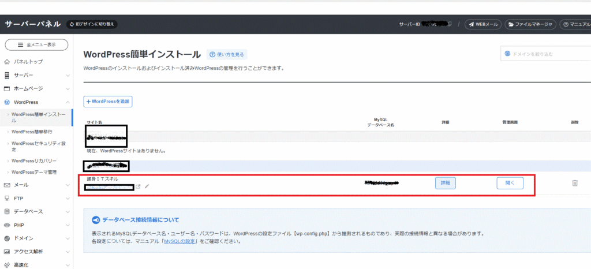The width and height of the screenshot is (591, 269).
Task: Click the 削除 column header
Action: point(575,122)
